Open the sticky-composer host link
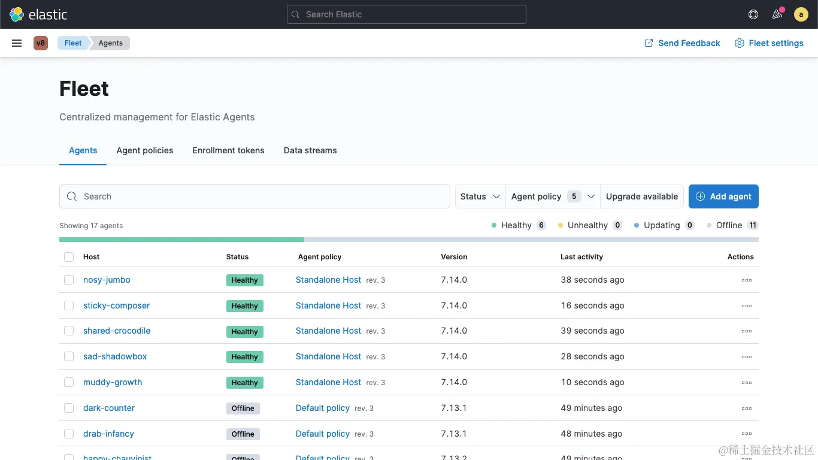The height and width of the screenshot is (460, 818). [116, 305]
